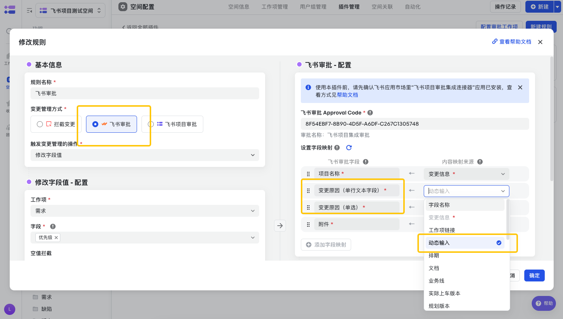Choose 工作项链接 from the dropdown list
Screen dimensions: 563x319
point(465,230)
